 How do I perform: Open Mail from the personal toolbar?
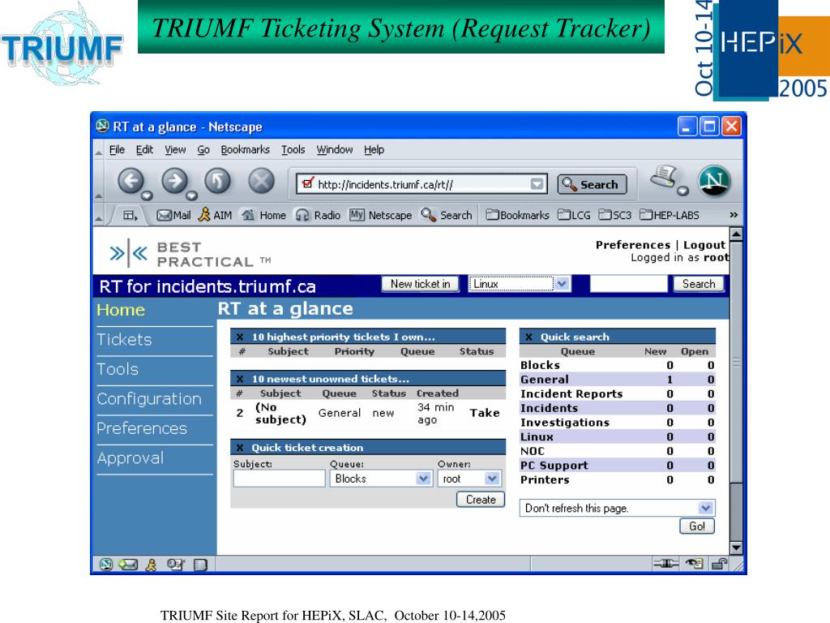click(173, 215)
